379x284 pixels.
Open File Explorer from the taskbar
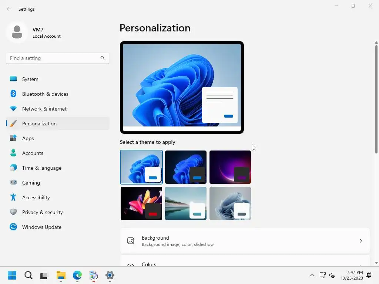(x=61, y=275)
